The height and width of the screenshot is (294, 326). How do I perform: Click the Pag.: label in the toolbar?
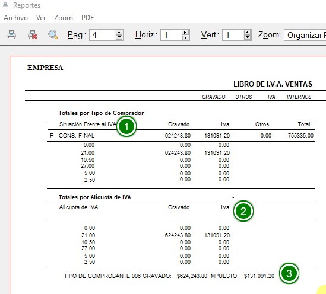(77, 34)
